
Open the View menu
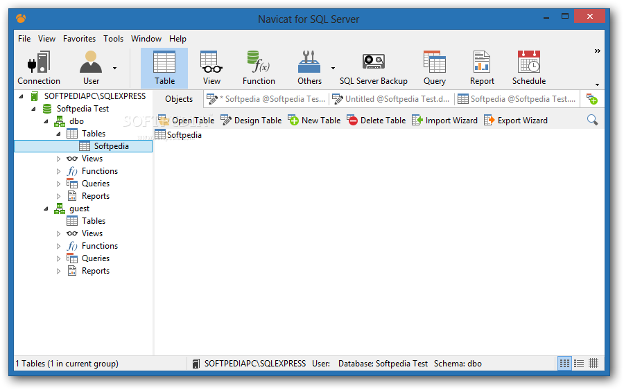(x=46, y=39)
